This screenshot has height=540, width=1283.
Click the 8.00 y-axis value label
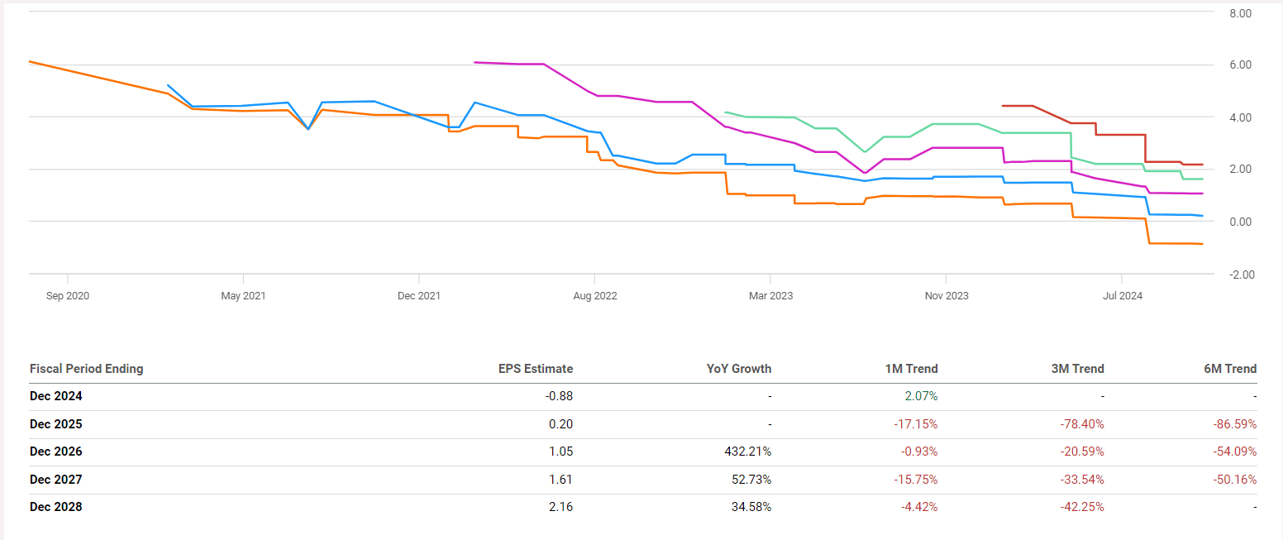pyautogui.click(x=1240, y=14)
